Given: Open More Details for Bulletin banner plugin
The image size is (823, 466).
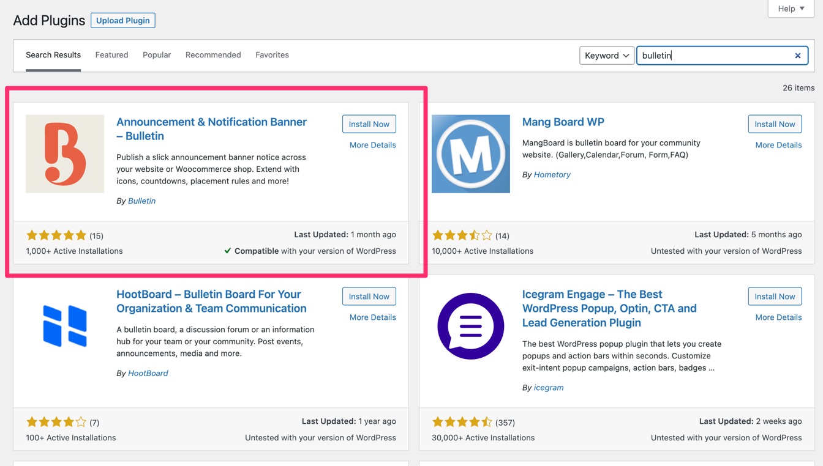Looking at the screenshot, I should [372, 145].
